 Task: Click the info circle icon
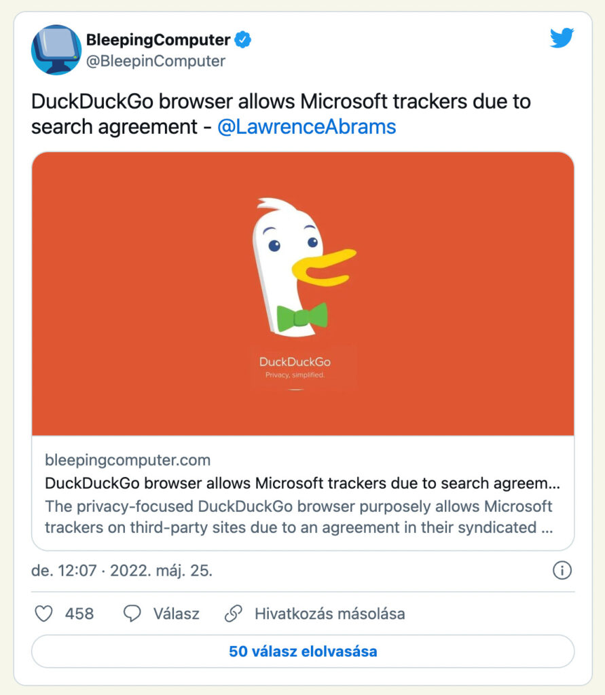[x=562, y=571]
